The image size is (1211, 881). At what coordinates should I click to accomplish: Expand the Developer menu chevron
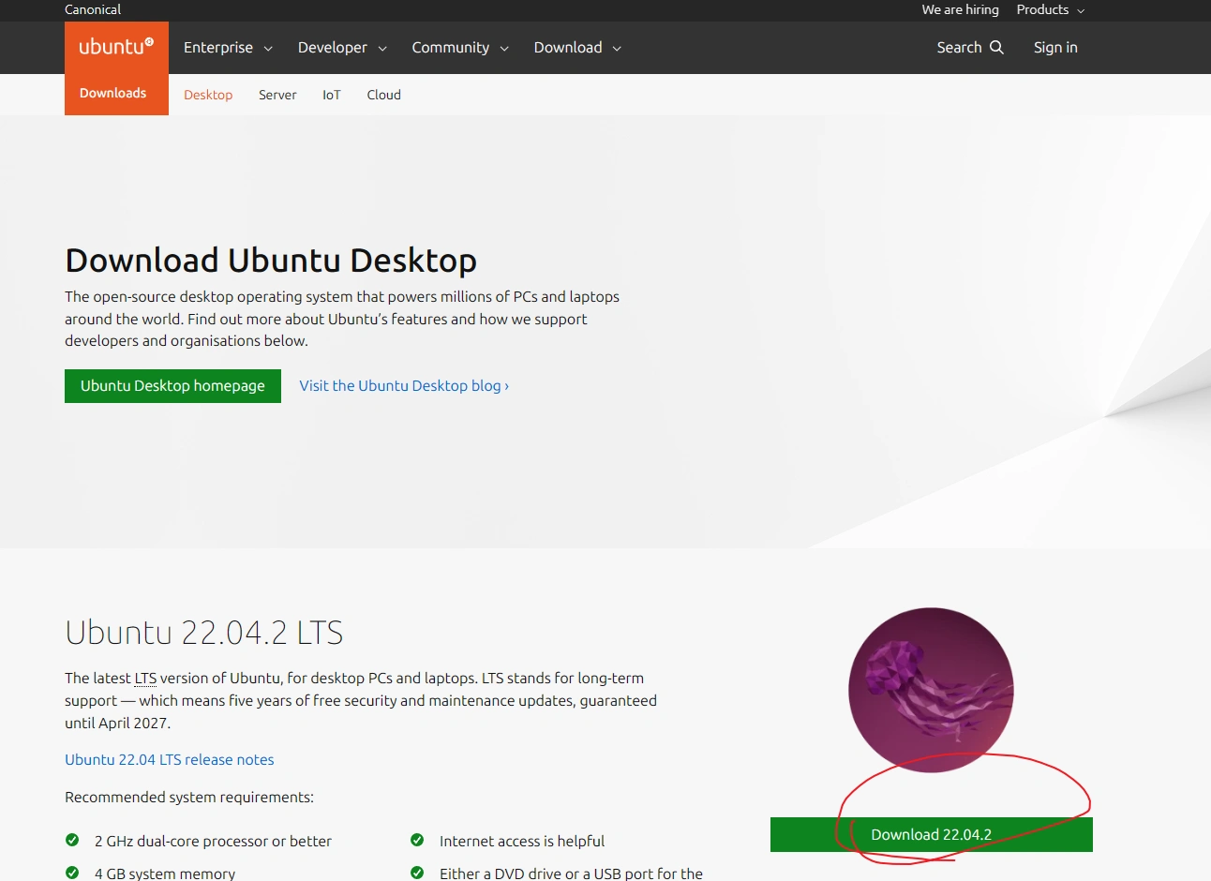click(x=382, y=49)
